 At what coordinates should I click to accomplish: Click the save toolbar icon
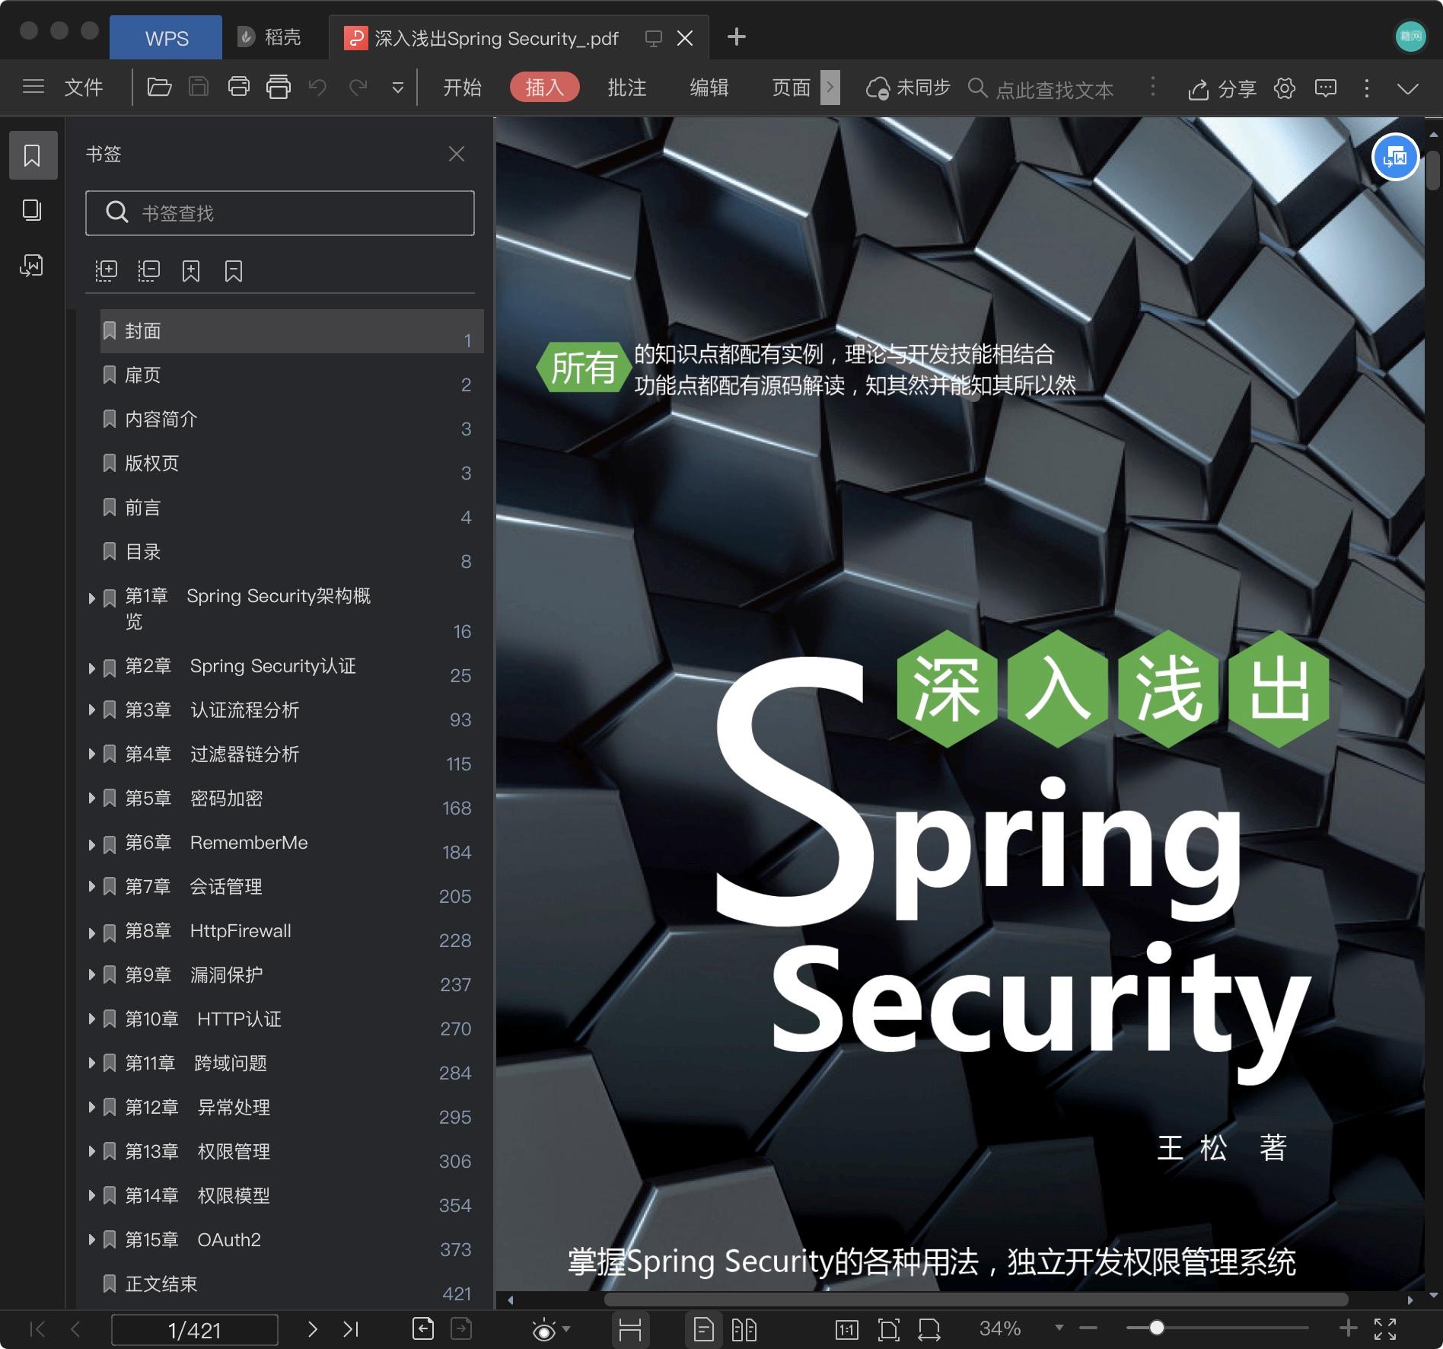pyautogui.click(x=199, y=87)
